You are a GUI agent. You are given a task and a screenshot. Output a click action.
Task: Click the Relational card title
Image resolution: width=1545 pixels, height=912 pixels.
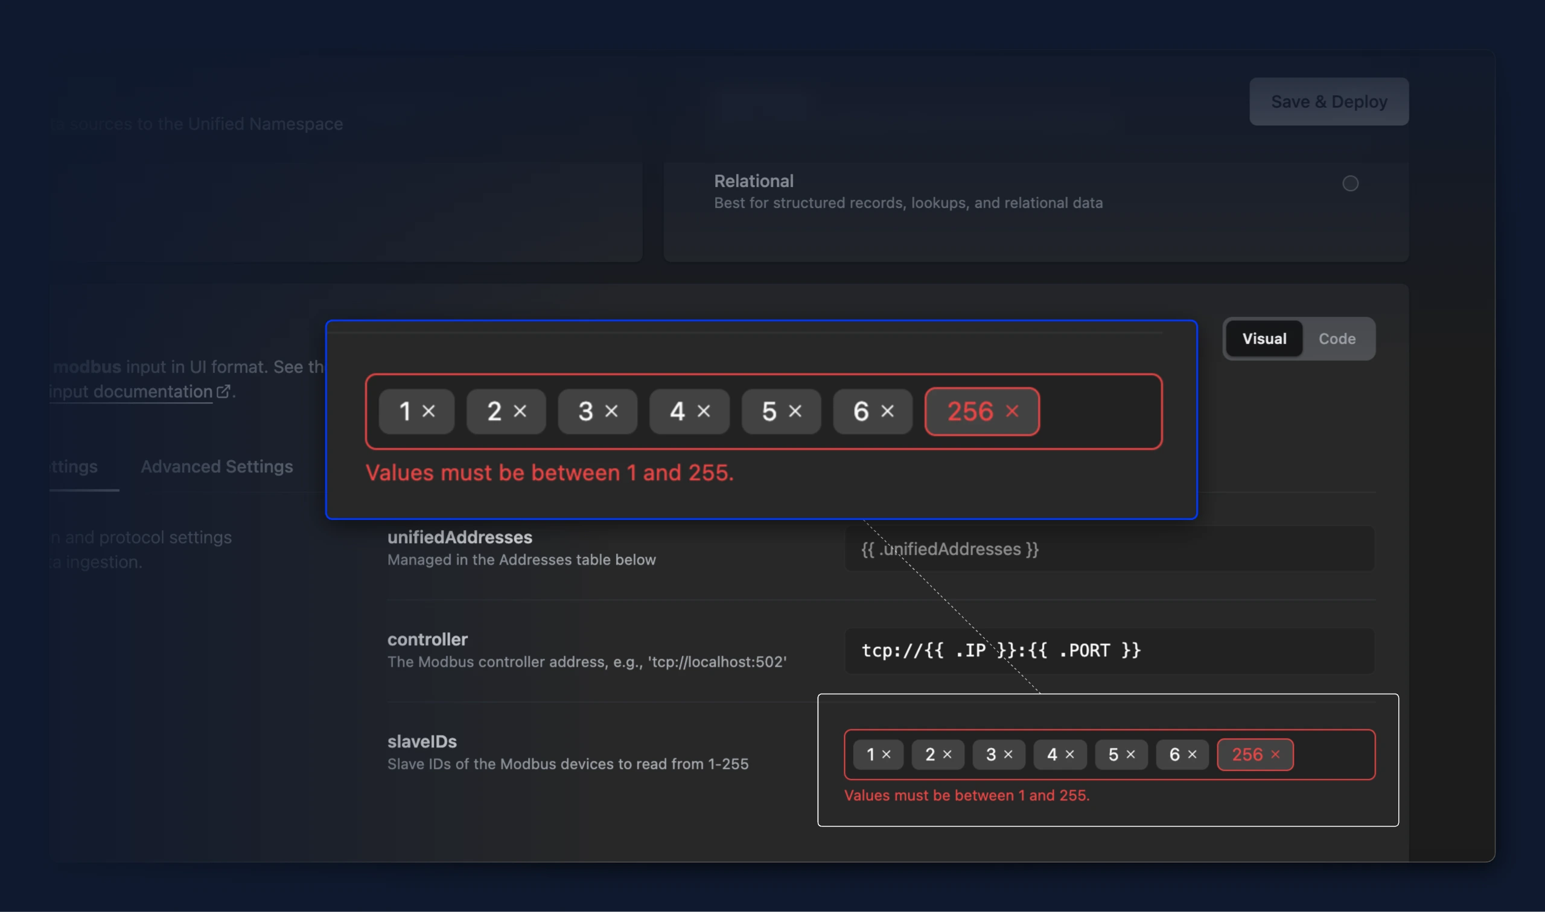point(753,181)
